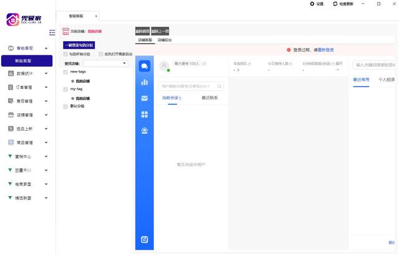The width and height of the screenshot is (399, 254).
Task: Click the 商品管理 icon
Action: (11, 142)
